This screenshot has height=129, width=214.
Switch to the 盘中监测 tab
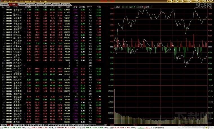[41, 5]
